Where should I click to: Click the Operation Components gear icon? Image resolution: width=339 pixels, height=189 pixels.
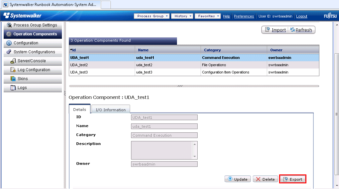9,34
